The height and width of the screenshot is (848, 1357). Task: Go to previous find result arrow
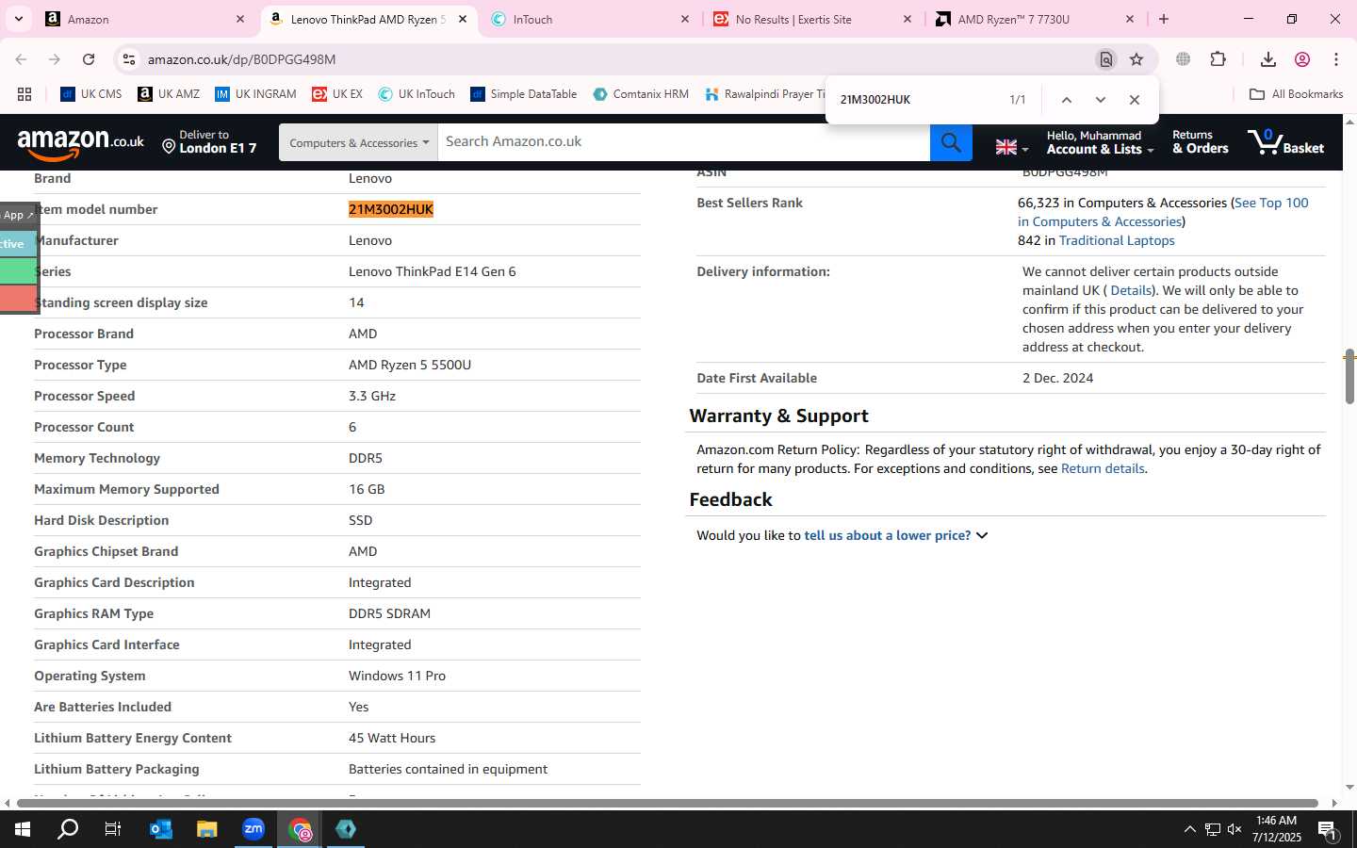coord(1066,100)
